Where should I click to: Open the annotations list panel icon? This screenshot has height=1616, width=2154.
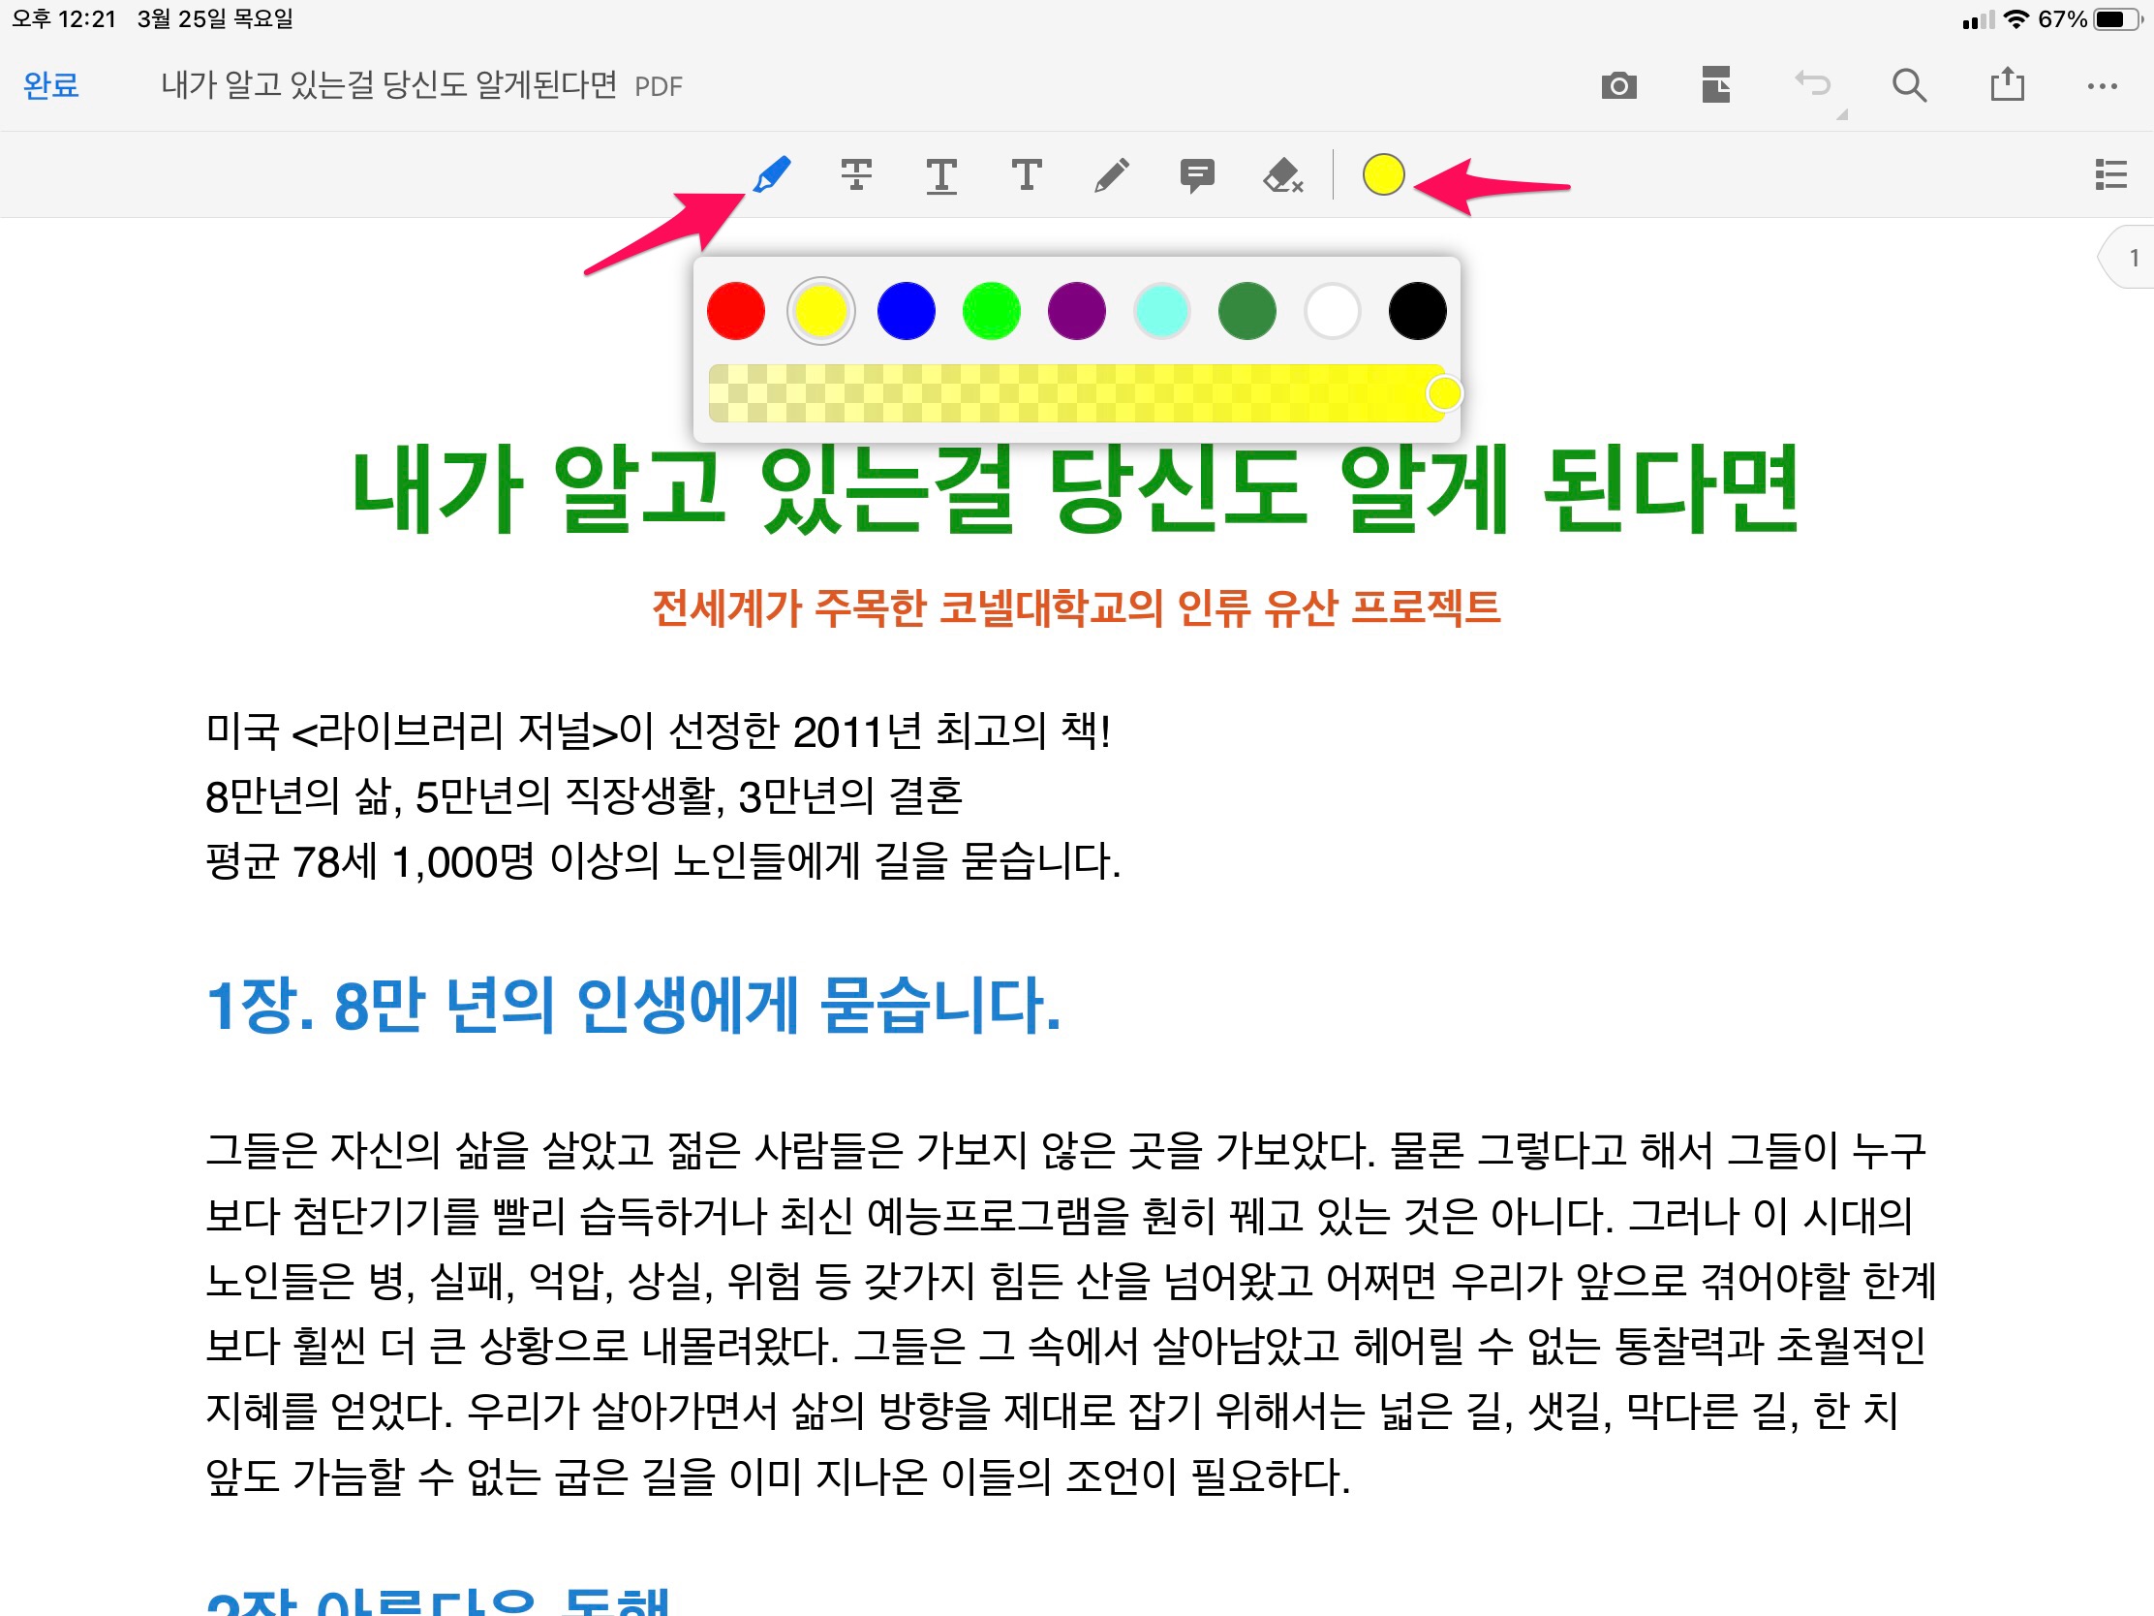[x=2110, y=175]
